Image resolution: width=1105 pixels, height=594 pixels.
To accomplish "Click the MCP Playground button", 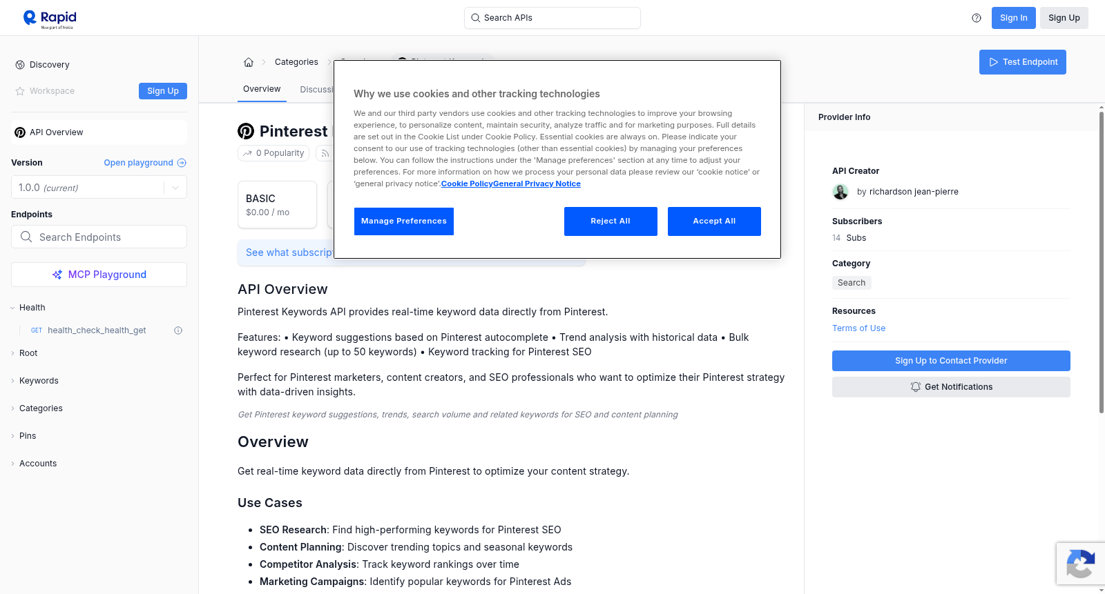I will click(99, 275).
